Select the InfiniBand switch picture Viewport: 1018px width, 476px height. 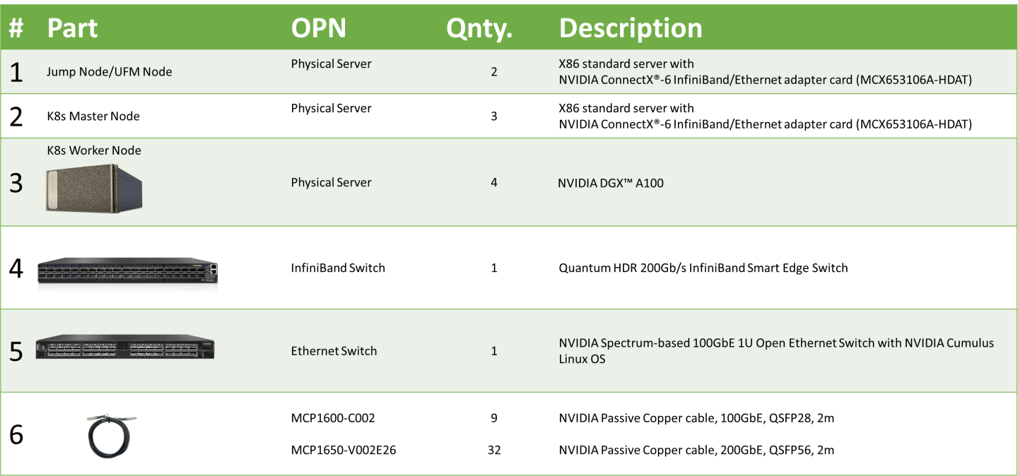127,270
